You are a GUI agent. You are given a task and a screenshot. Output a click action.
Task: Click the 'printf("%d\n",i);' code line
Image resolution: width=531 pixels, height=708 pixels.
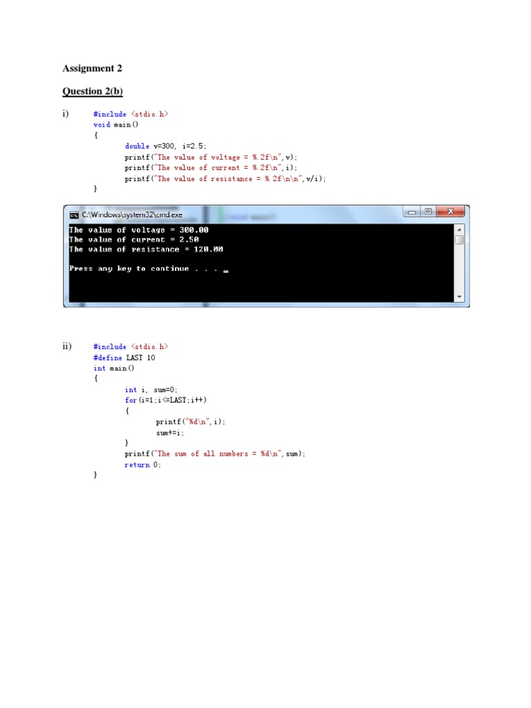point(191,422)
